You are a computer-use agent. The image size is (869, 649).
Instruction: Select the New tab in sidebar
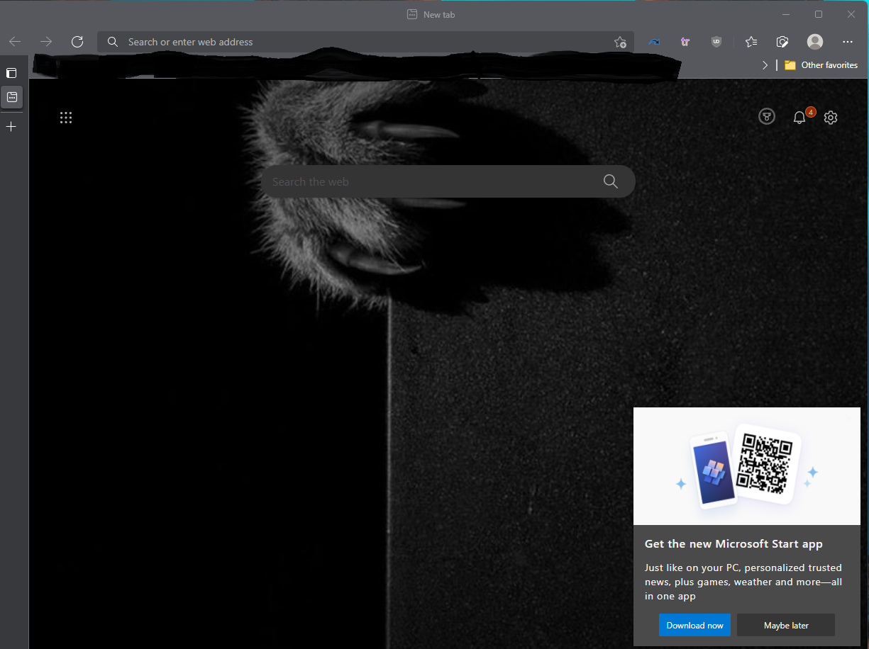(12, 97)
